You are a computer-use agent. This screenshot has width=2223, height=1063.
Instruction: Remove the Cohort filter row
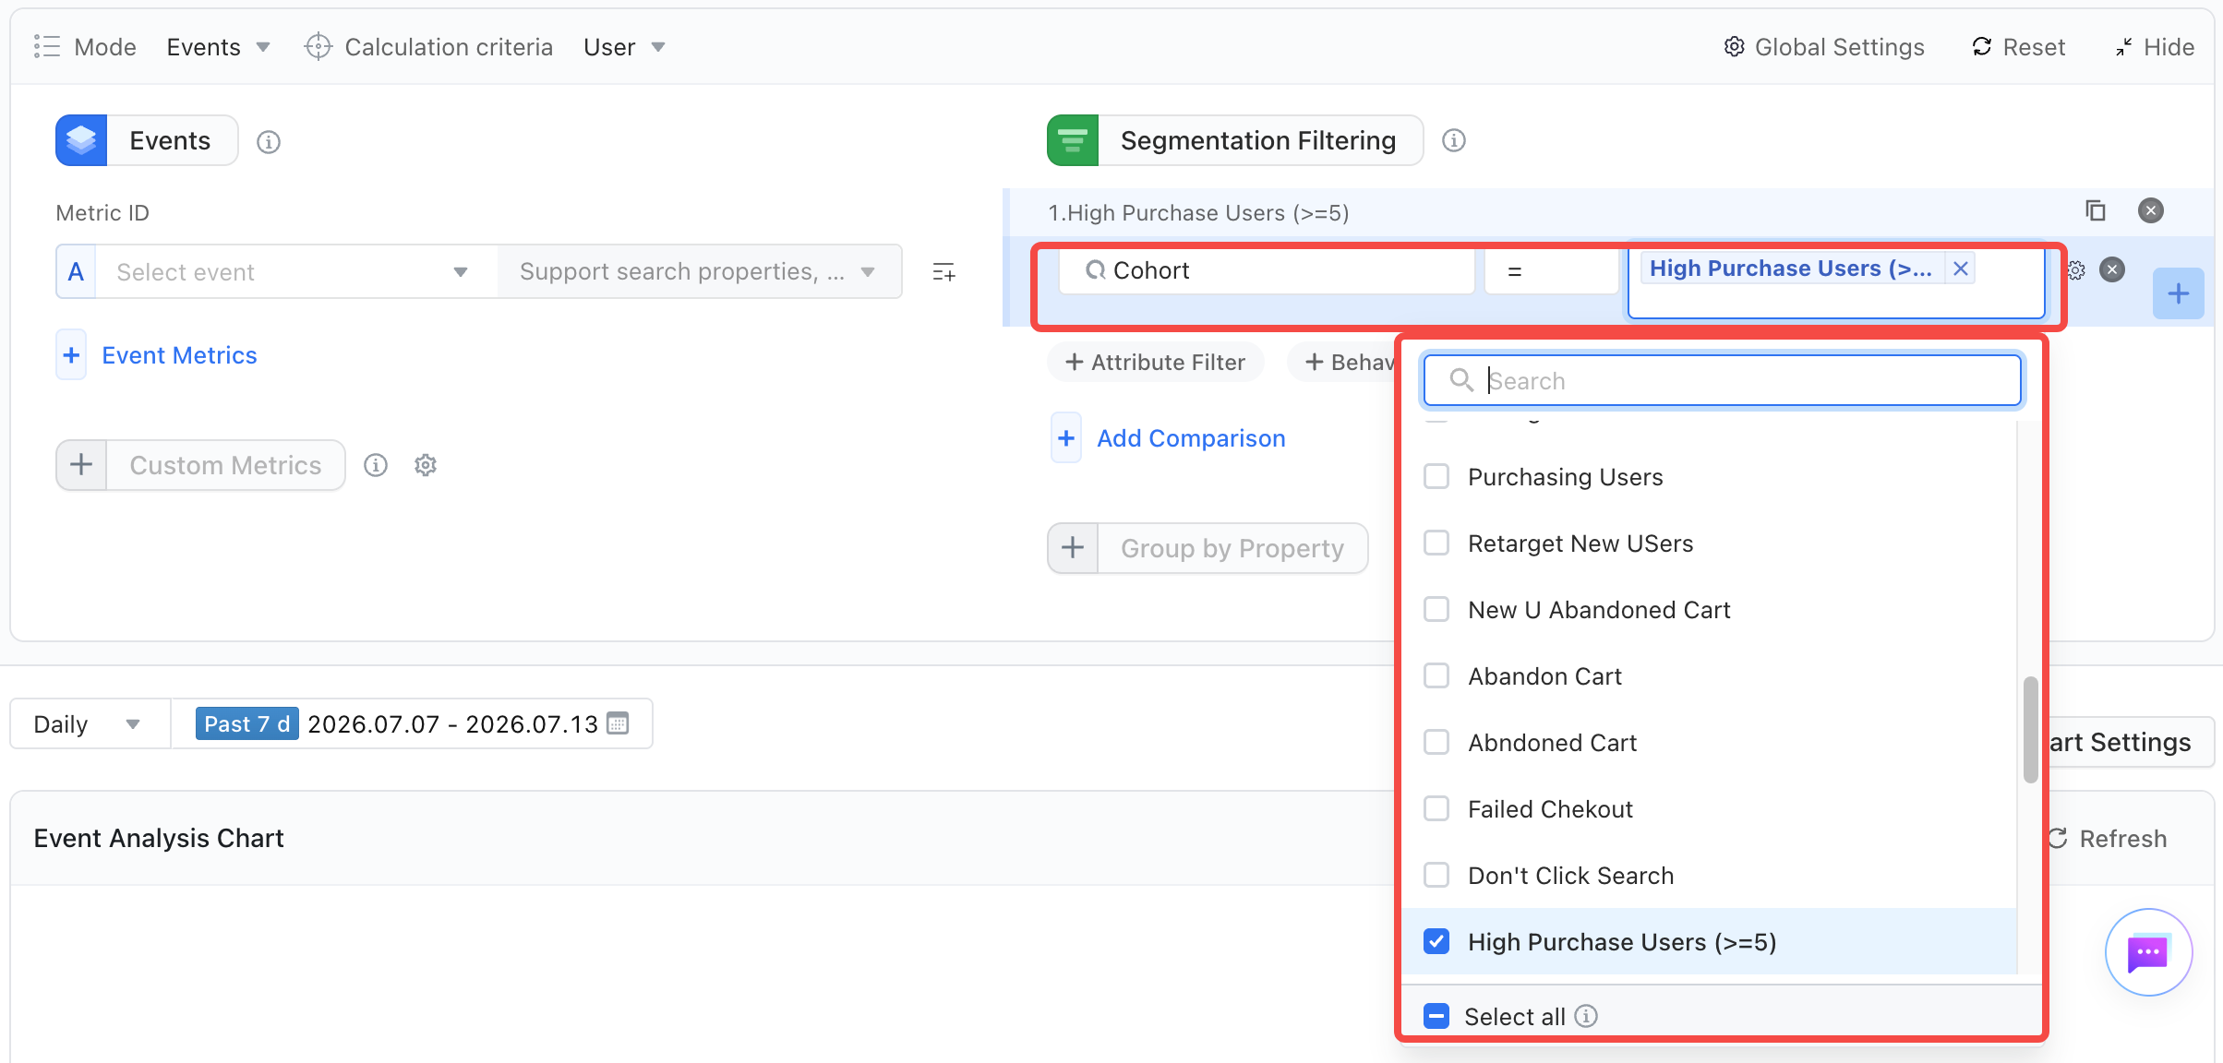click(2112, 269)
